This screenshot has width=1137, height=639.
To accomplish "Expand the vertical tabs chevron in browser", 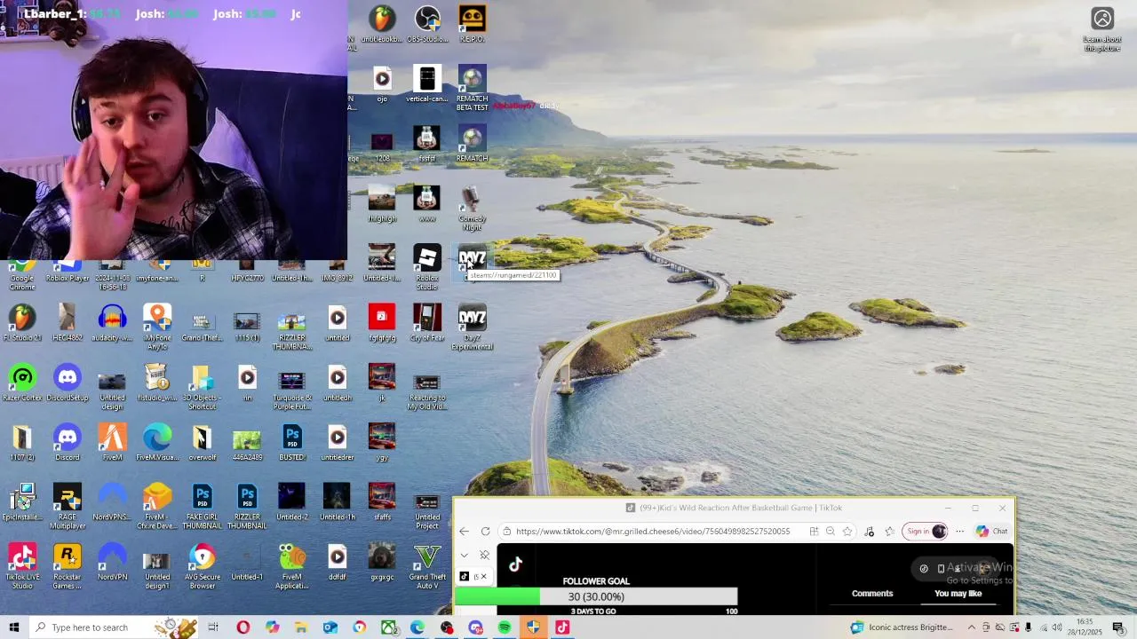I will tap(464, 555).
